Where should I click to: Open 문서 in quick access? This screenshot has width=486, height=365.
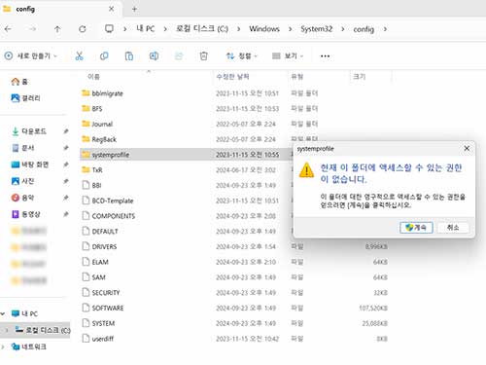click(x=23, y=148)
